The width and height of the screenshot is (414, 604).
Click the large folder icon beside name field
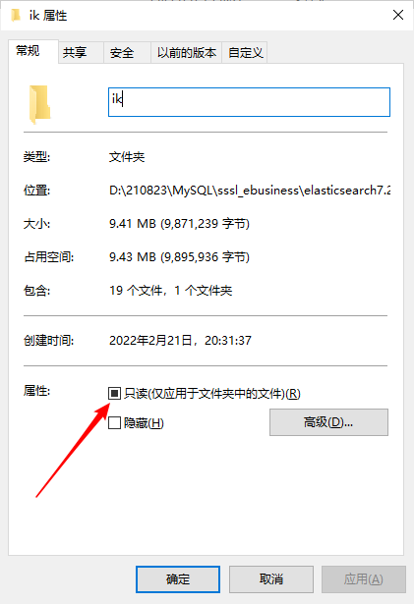(x=39, y=104)
